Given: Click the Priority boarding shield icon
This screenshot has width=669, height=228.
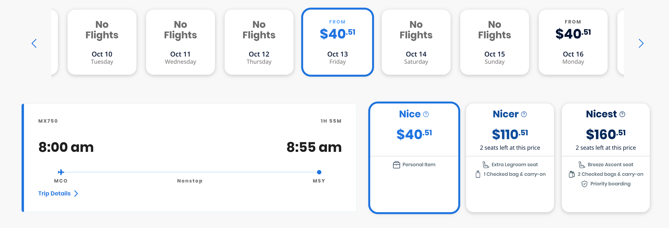Looking at the screenshot, I should [x=584, y=184].
